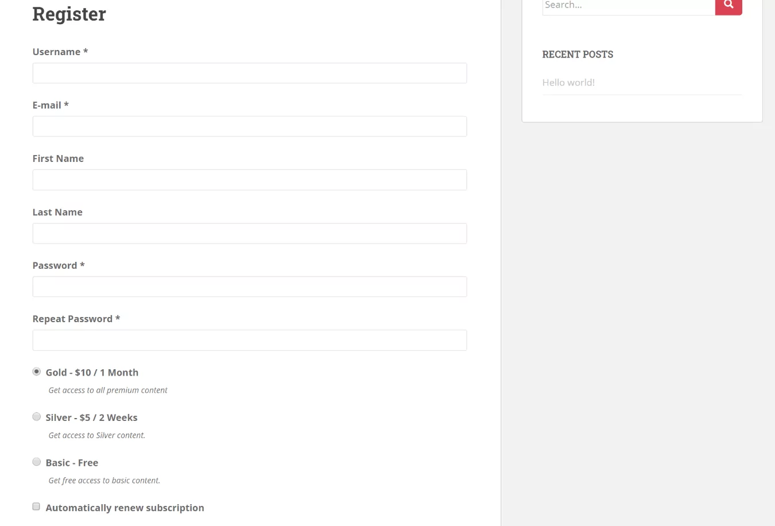Click the Gold plan label text

coord(92,373)
